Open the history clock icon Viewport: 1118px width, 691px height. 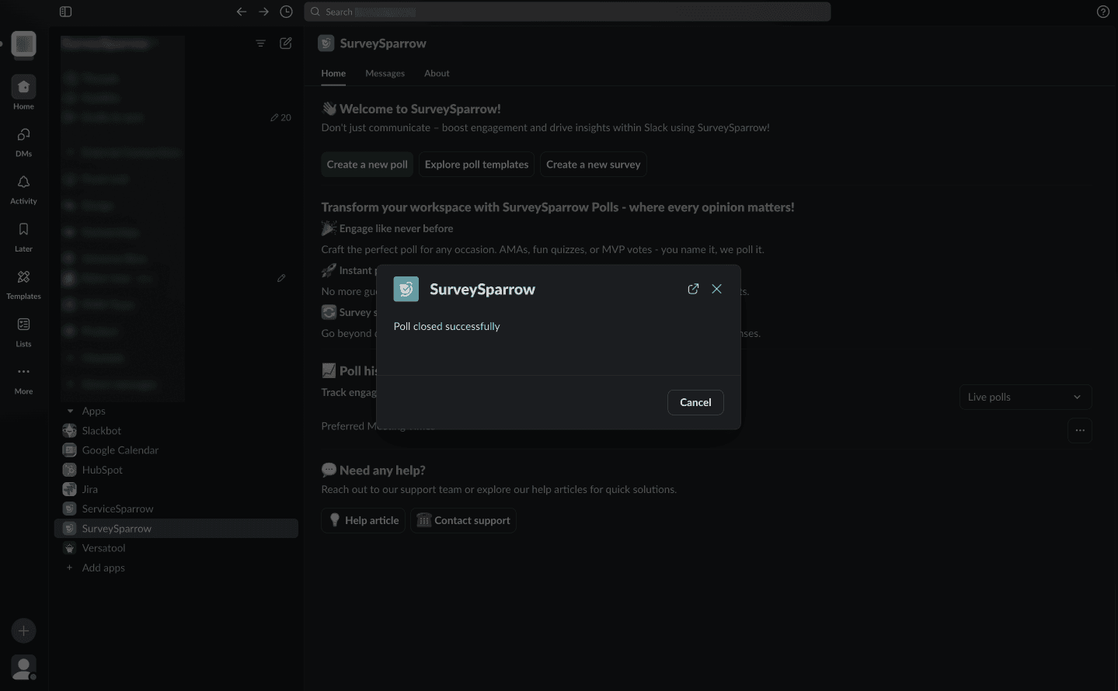tap(286, 12)
